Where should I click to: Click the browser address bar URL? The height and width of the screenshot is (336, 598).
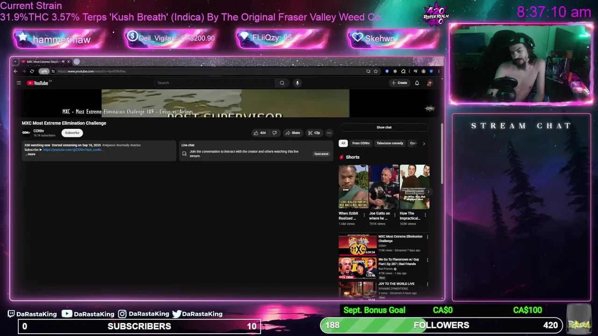[x=92, y=71]
